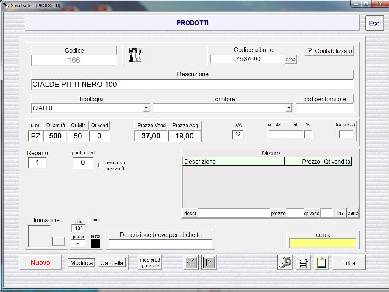The image size is (389, 292).
Task: Click the Codice field showing 166
Action: (x=74, y=60)
